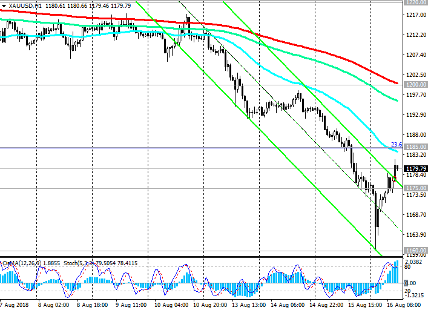The image size is (428, 310).
Task: Click the 8 Aug 02:00 time label
Action: 53,305
